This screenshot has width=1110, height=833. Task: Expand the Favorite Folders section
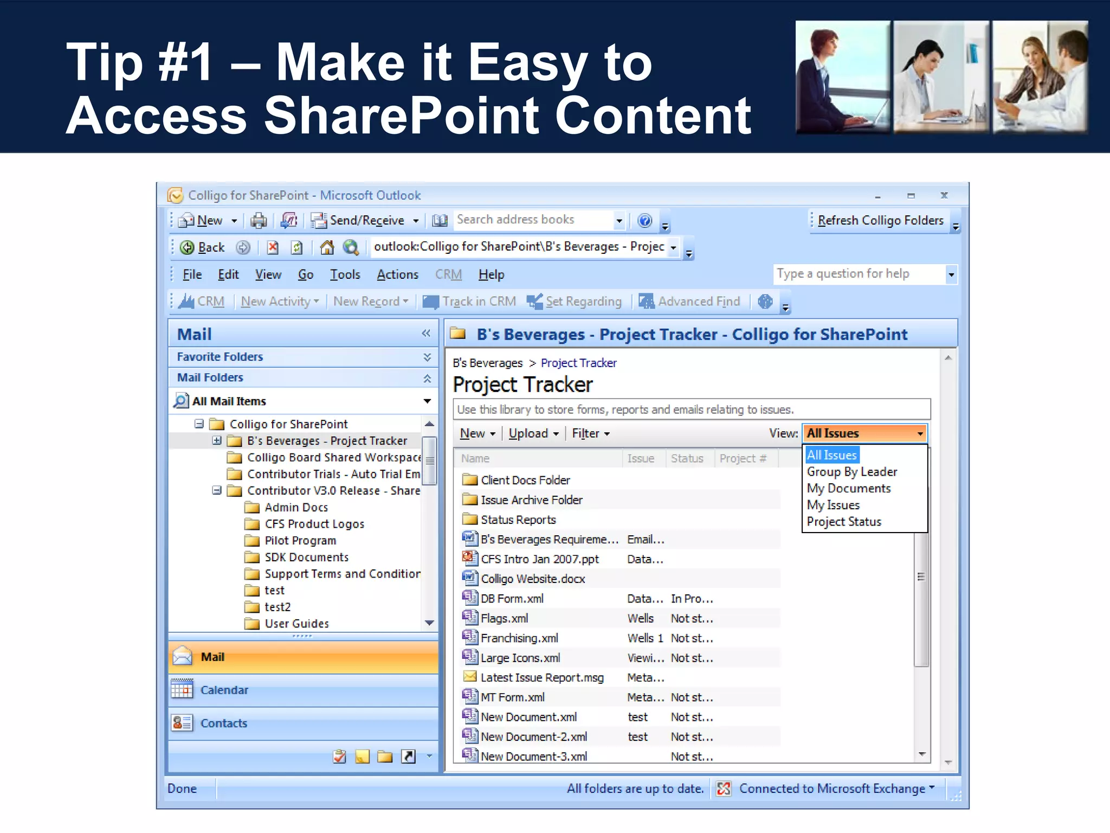pos(427,357)
